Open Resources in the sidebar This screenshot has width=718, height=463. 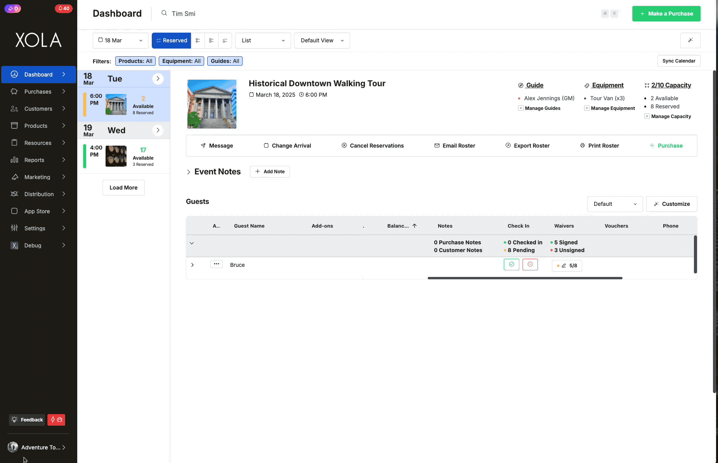point(38,143)
